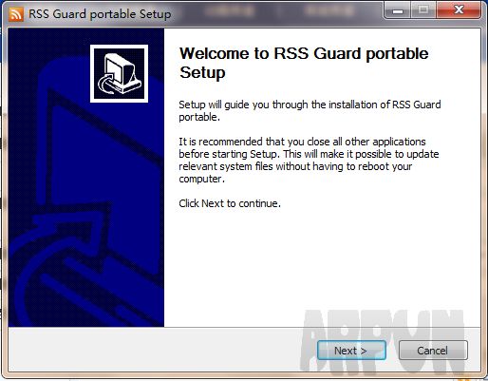Image resolution: width=488 pixels, height=381 pixels.
Task: Click the RSS feed icon in title bar
Action: pyautogui.click(x=16, y=14)
